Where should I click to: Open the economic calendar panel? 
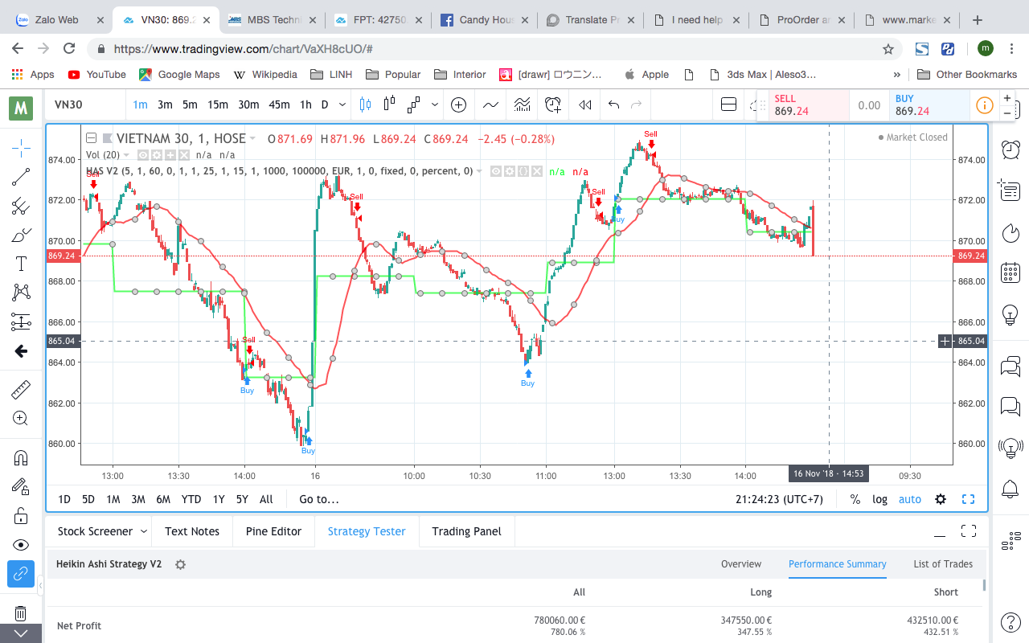click(1010, 272)
